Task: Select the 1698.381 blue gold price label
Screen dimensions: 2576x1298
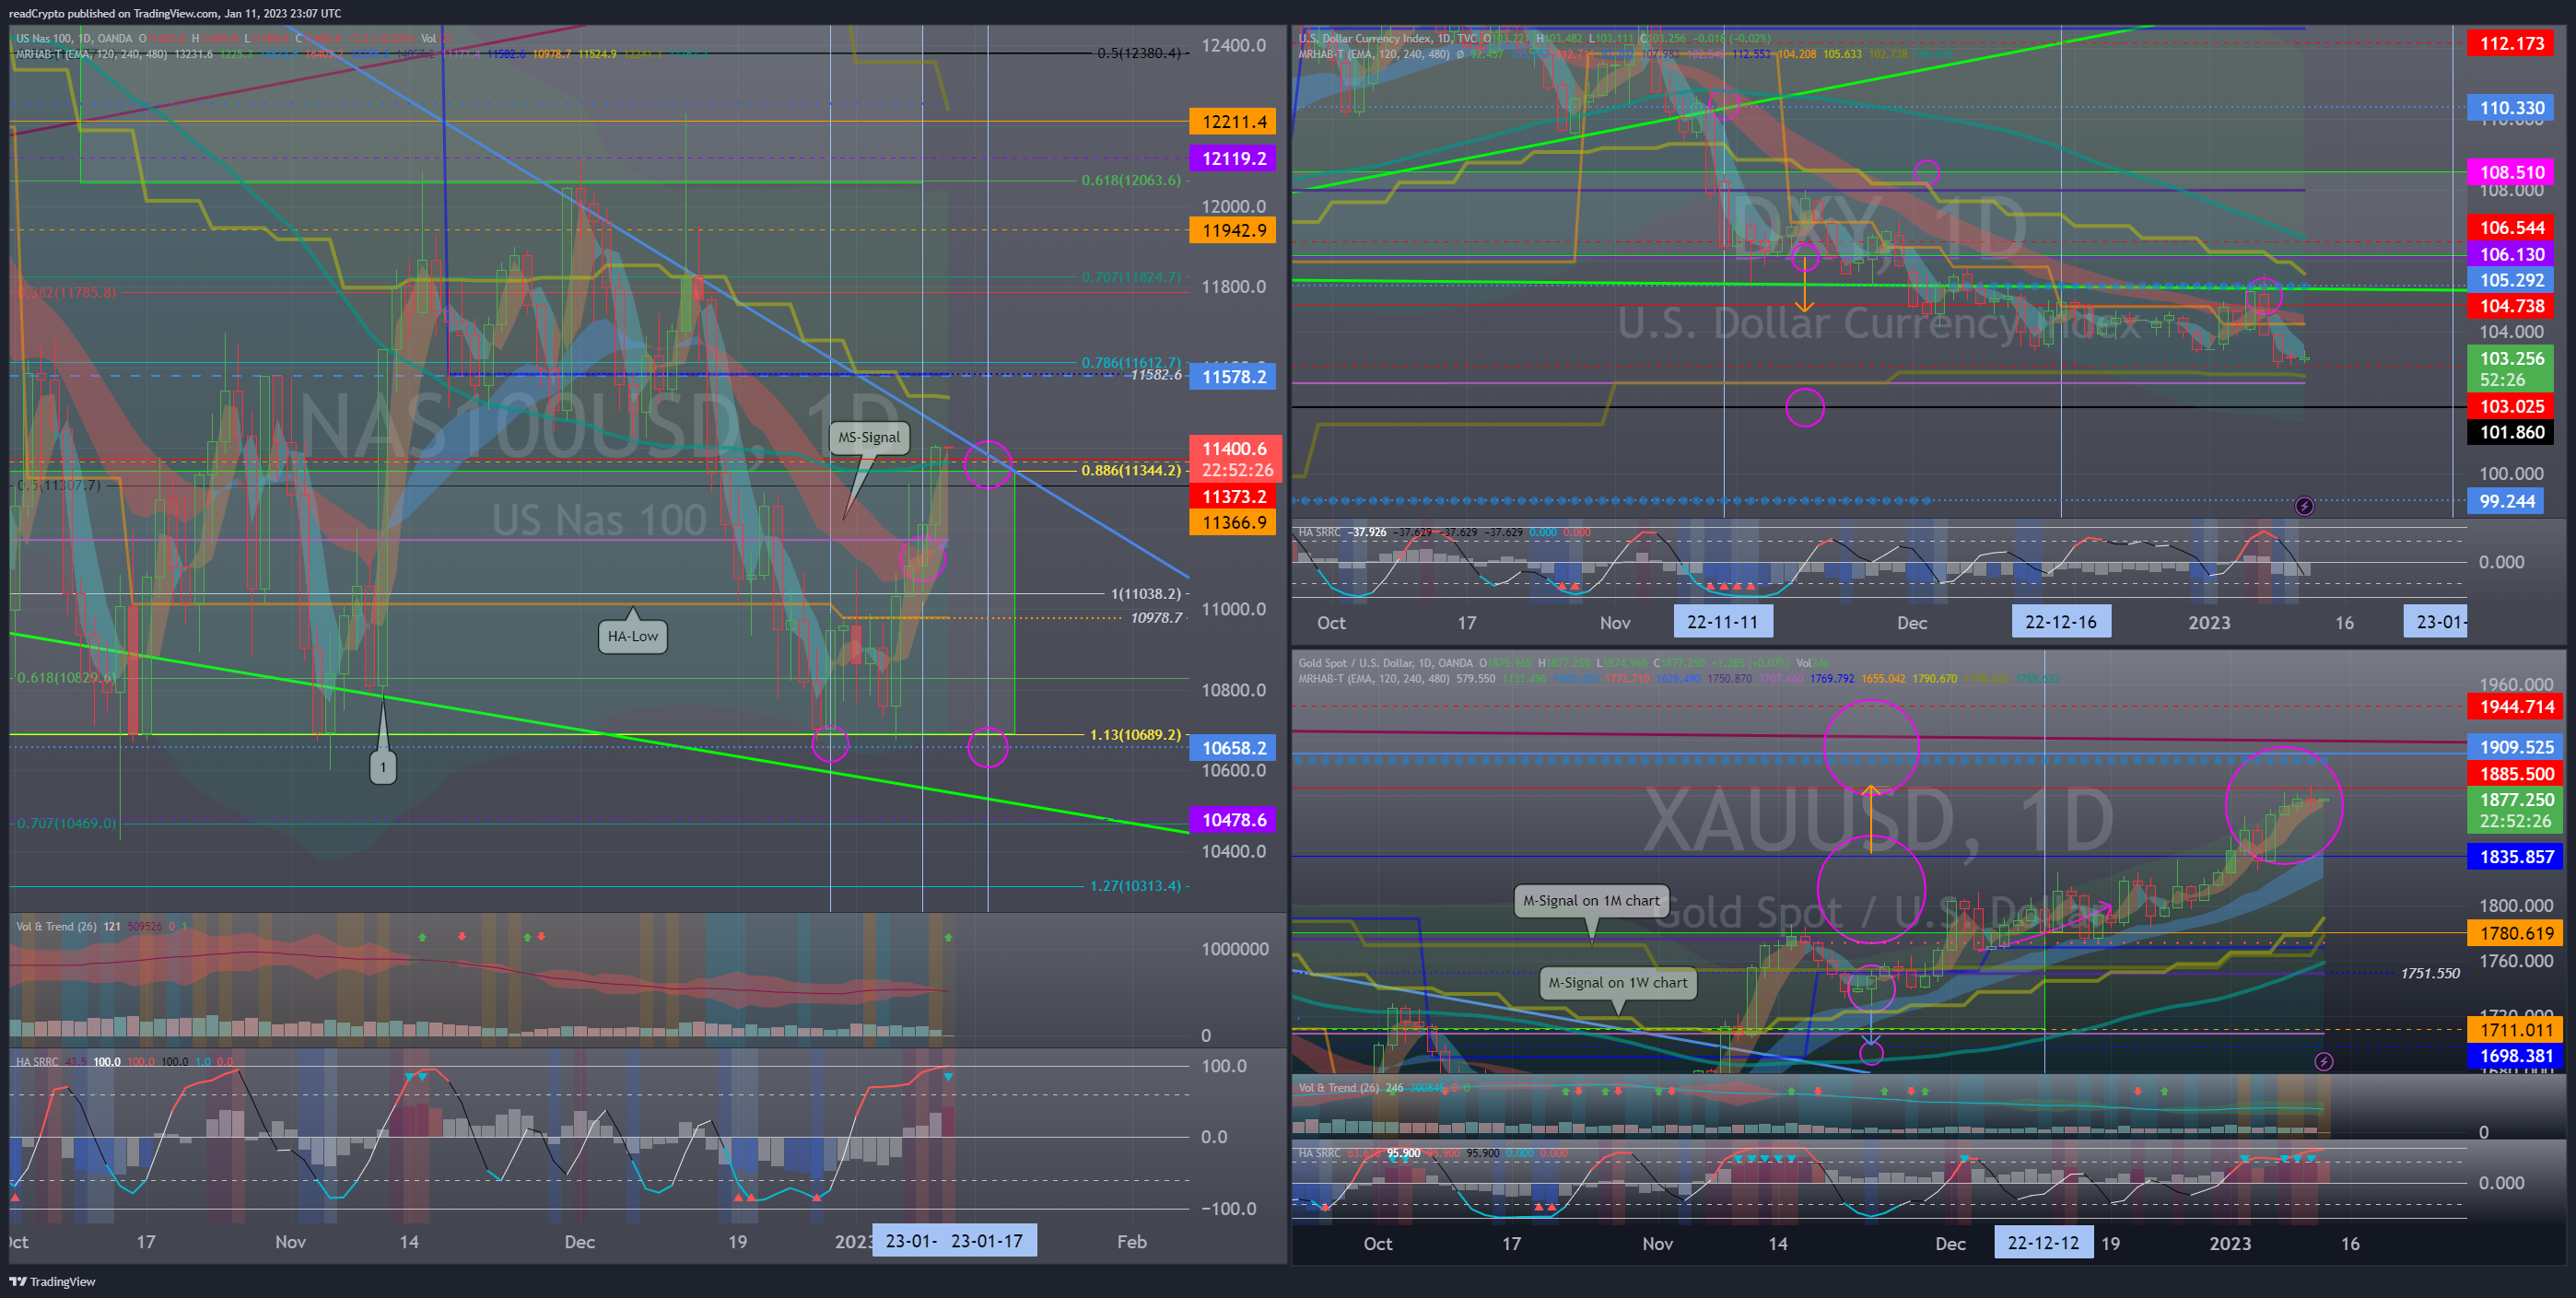Action: [x=2515, y=1055]
